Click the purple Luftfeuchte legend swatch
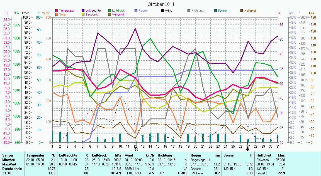 (x=83, y=11)
